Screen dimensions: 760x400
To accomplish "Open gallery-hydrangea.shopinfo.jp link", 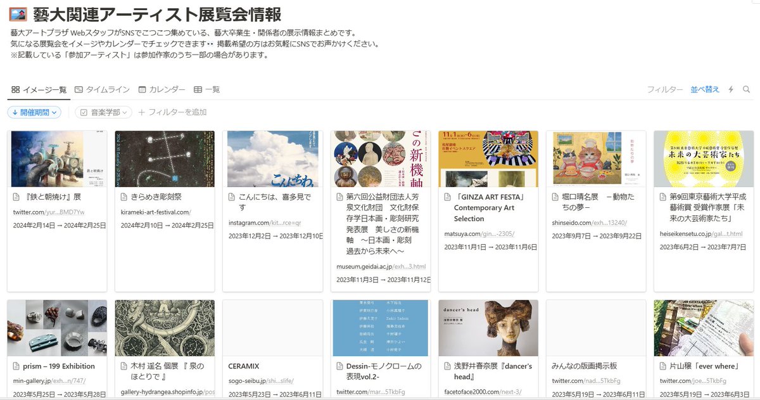I will (x=168, y=392).
